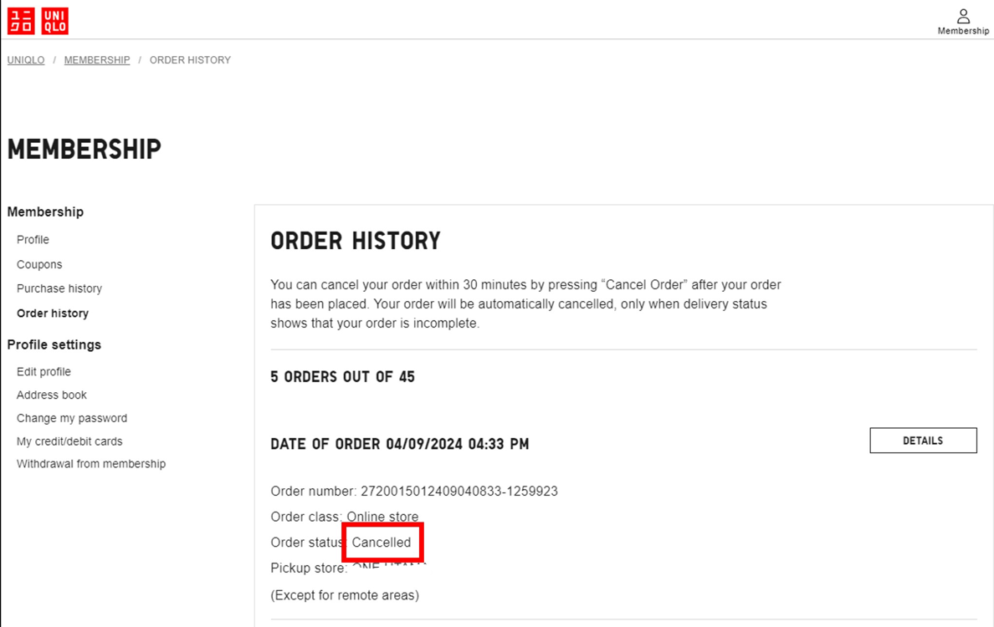
Task: Click the Cancelled order status text
Action: pos(382,542)
